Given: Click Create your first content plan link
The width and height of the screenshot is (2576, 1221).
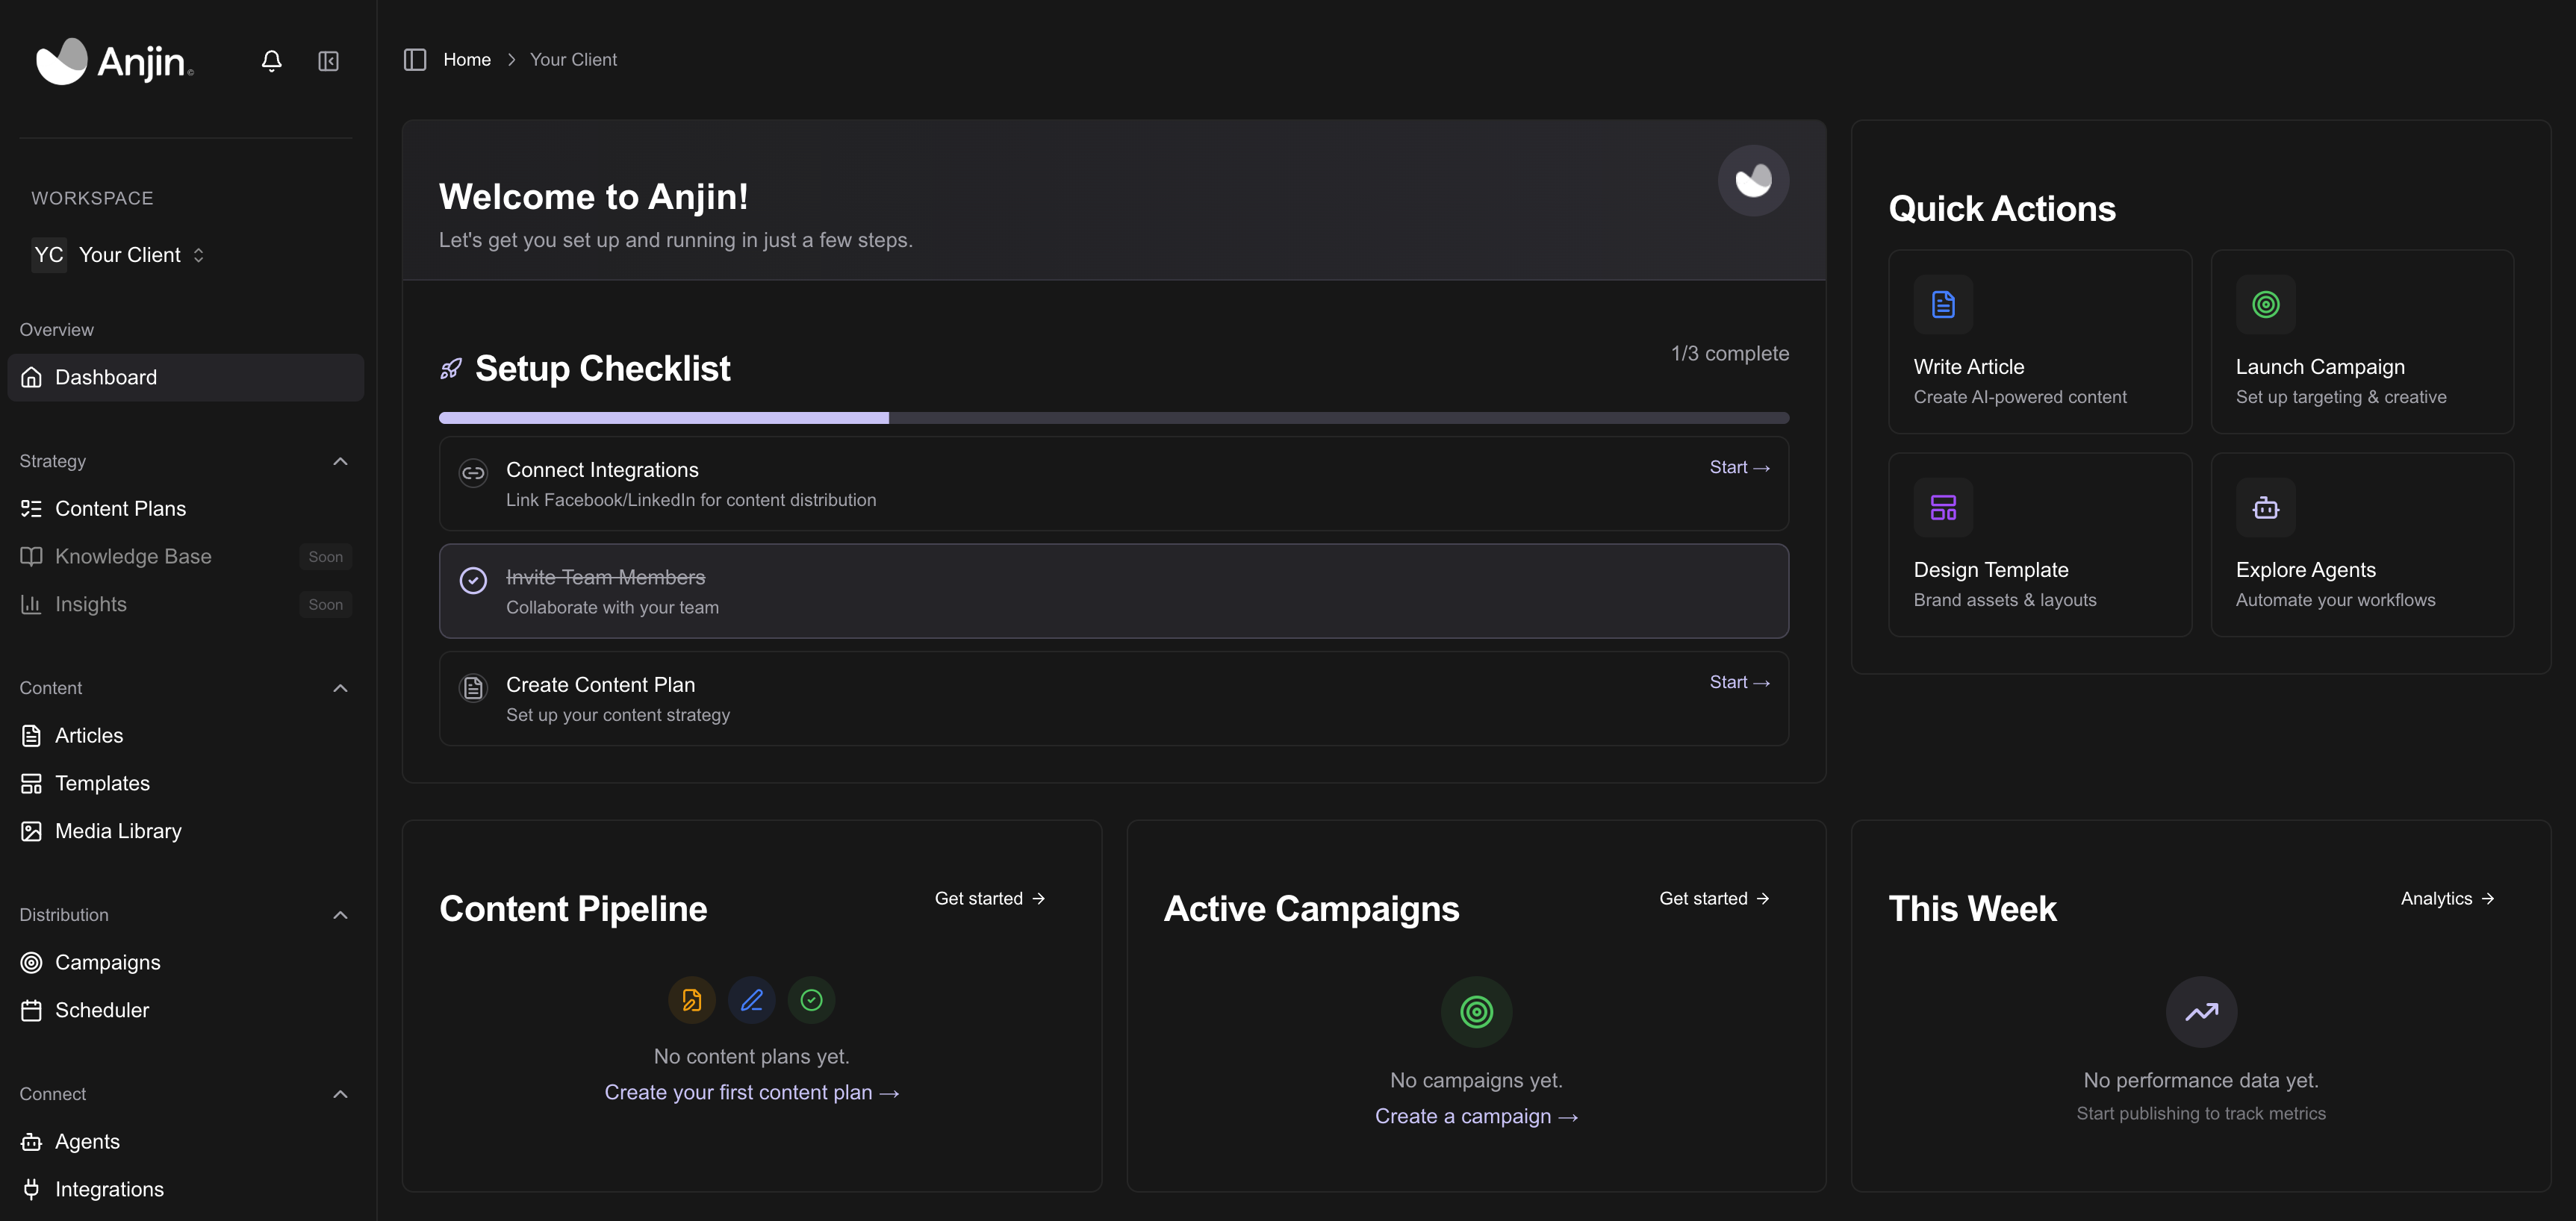Looking at the screenshot, I should pyautogui.click(x=751, y=1092).
